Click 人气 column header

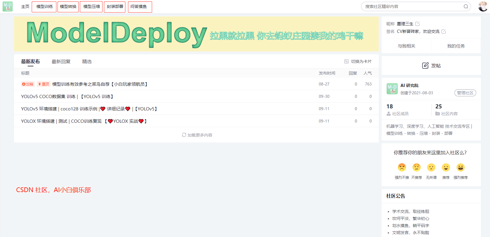pyautogui.click(x=368, y=73)
